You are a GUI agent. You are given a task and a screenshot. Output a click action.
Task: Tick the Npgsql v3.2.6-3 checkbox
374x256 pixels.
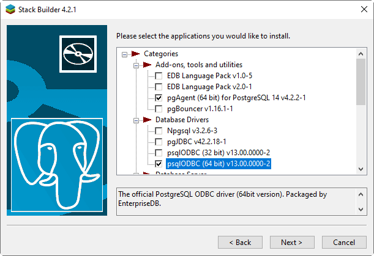(x=159, y=131)
